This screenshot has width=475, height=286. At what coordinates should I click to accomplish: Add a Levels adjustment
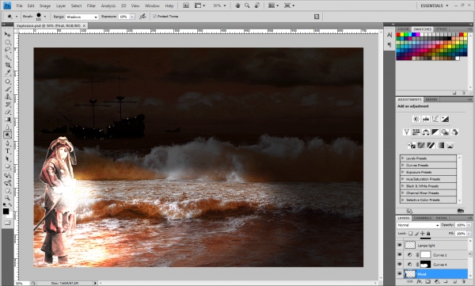click(x=426, y=119)
